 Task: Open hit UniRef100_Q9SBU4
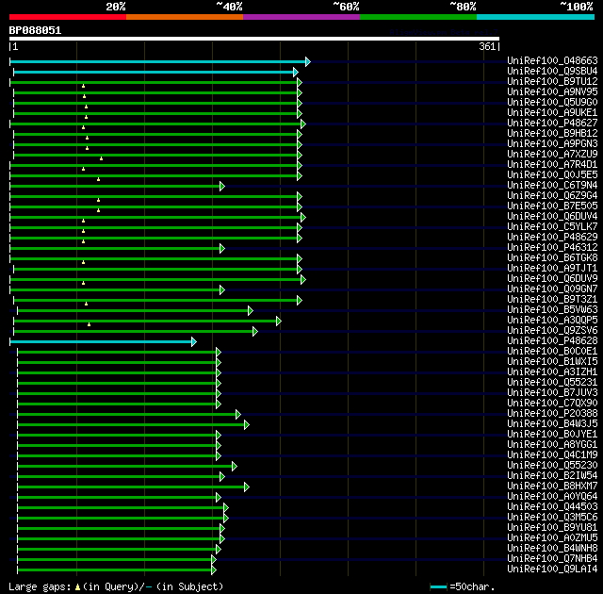(x=552, y=71)
